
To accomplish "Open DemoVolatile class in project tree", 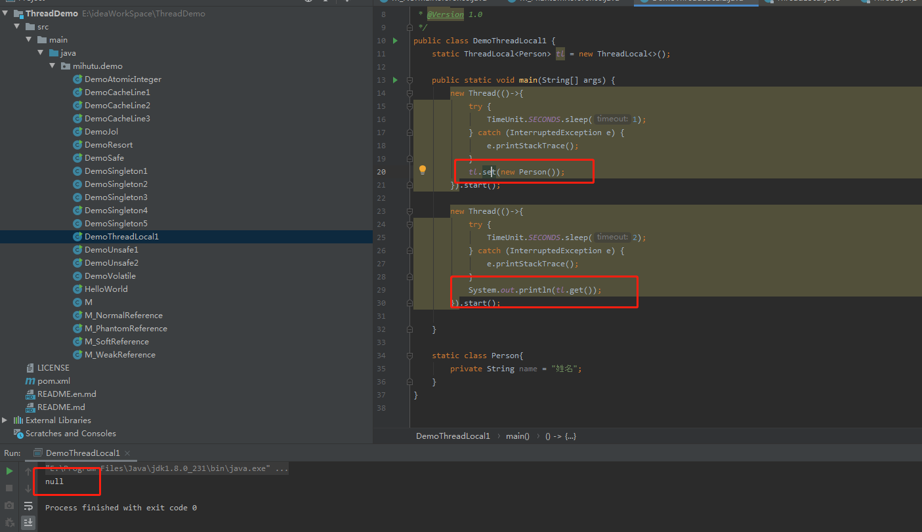I will pos(110,276).
